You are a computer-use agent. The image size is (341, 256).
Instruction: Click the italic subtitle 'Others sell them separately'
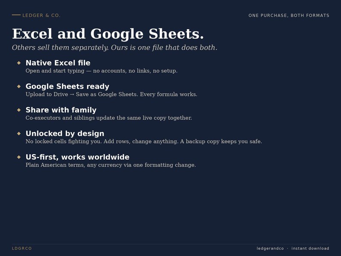coord(115,47)
